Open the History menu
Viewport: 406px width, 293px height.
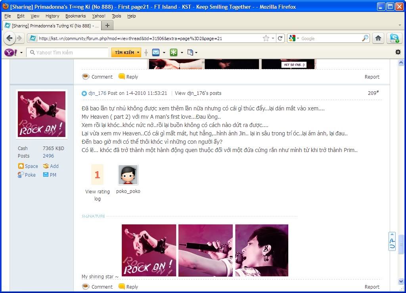coord(52,16)
